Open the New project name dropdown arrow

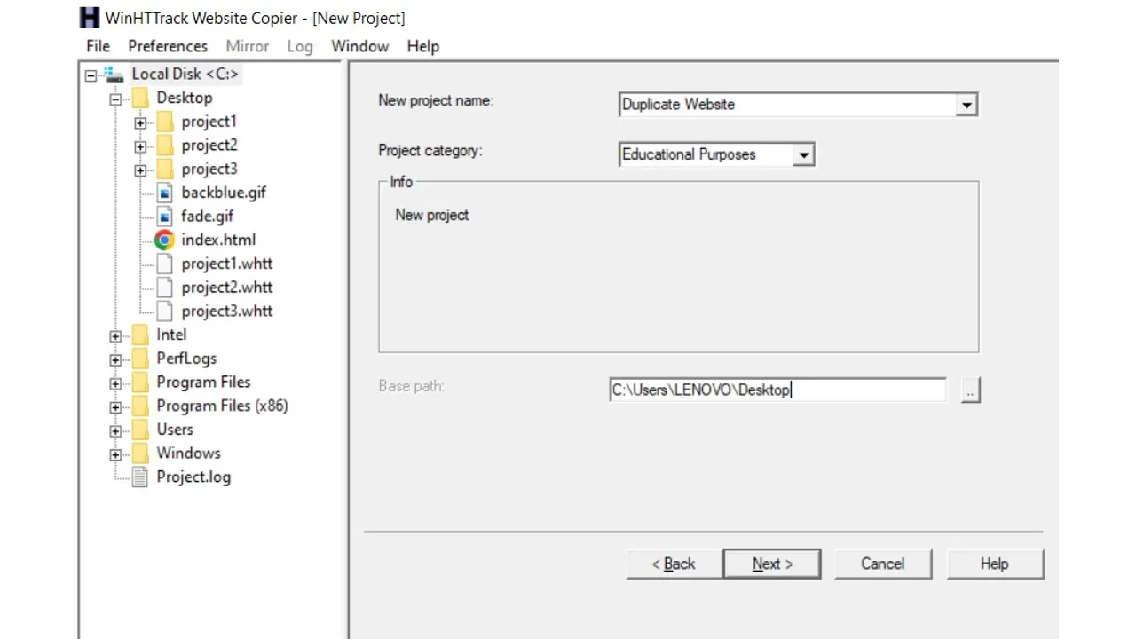[x=966, y=105]
